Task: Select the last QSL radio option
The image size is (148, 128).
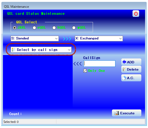Action: [x=74, y=28]
